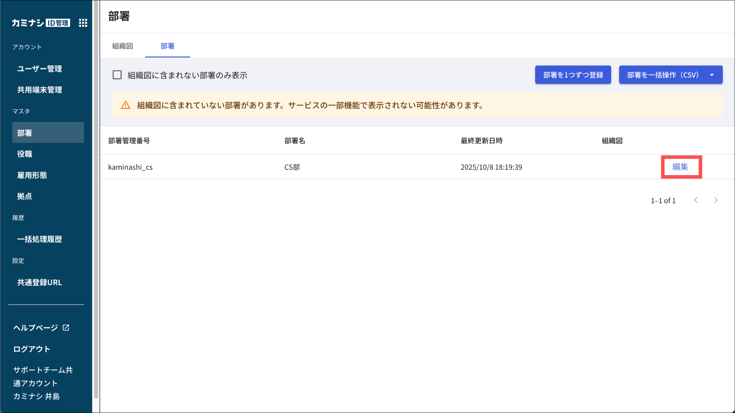The width and height of the screenshot is (735, 413).
Task: Switch to the 組織図 tab
Action: pos(122,46)
